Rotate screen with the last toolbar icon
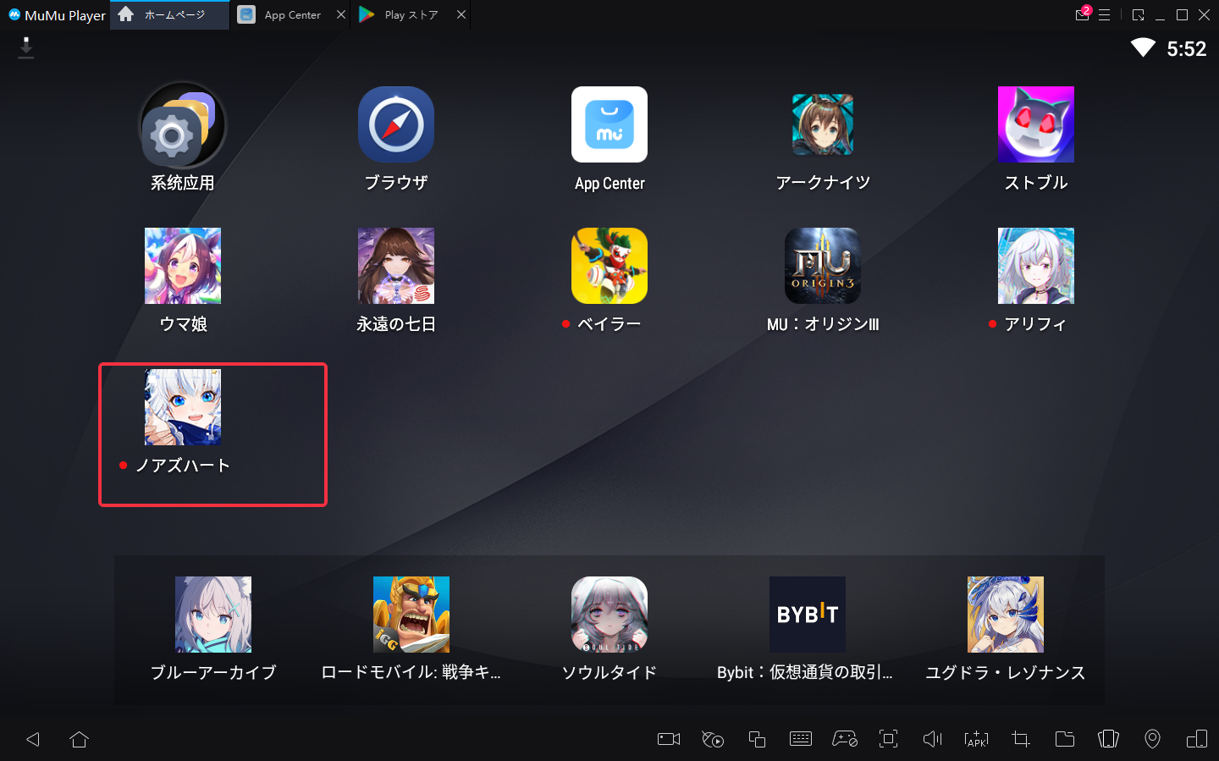Image resolution: width=1219 pixels, height=761 pixels. [1197, 739]
